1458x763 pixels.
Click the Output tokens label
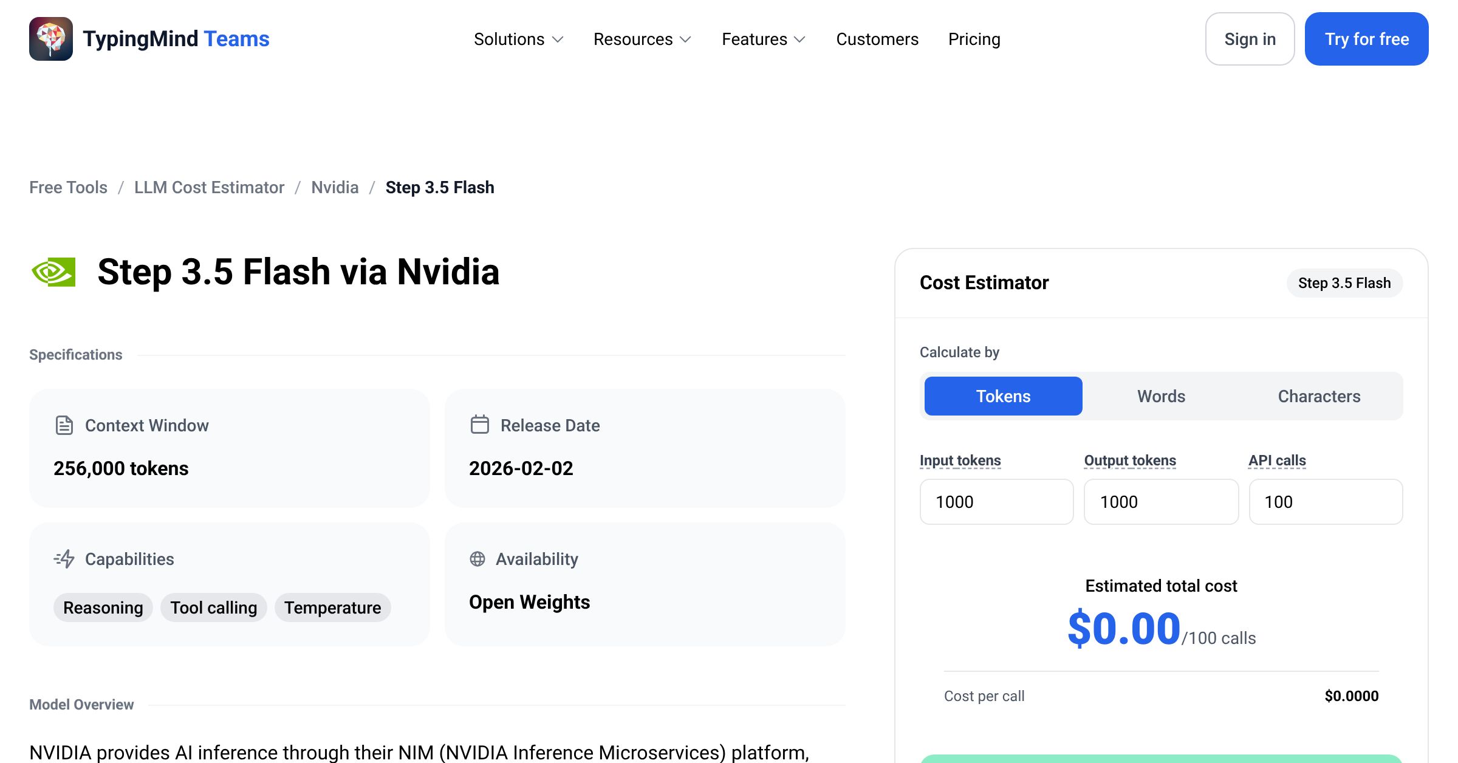[x=1130, y=460]
